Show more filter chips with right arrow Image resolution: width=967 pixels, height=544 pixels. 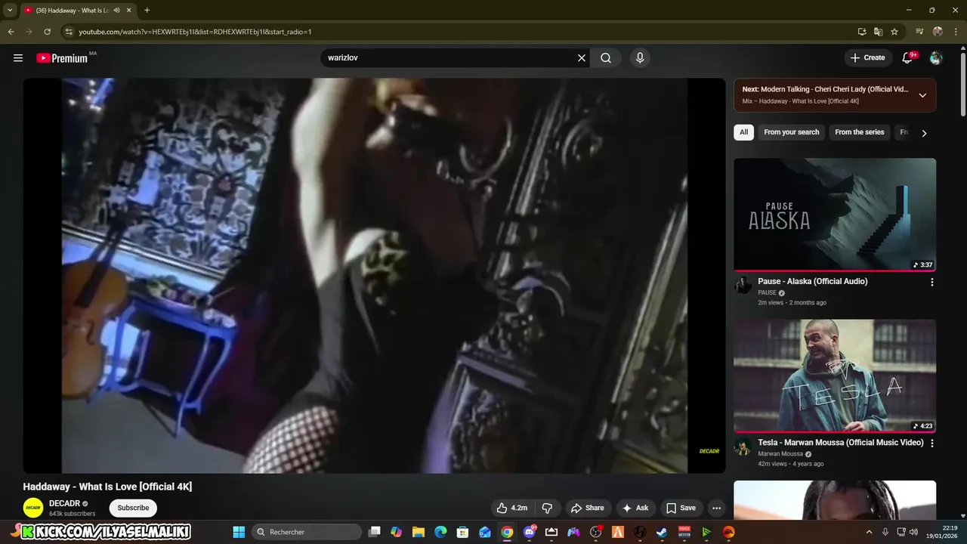coord(924,133)
